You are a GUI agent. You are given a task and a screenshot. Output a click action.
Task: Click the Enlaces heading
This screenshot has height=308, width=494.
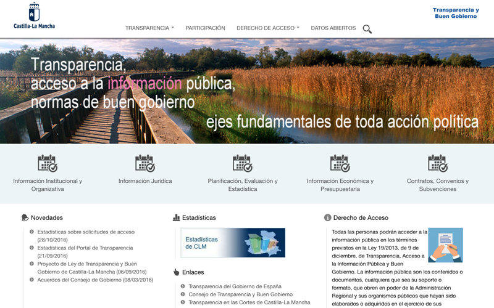(x=193, y=272)
